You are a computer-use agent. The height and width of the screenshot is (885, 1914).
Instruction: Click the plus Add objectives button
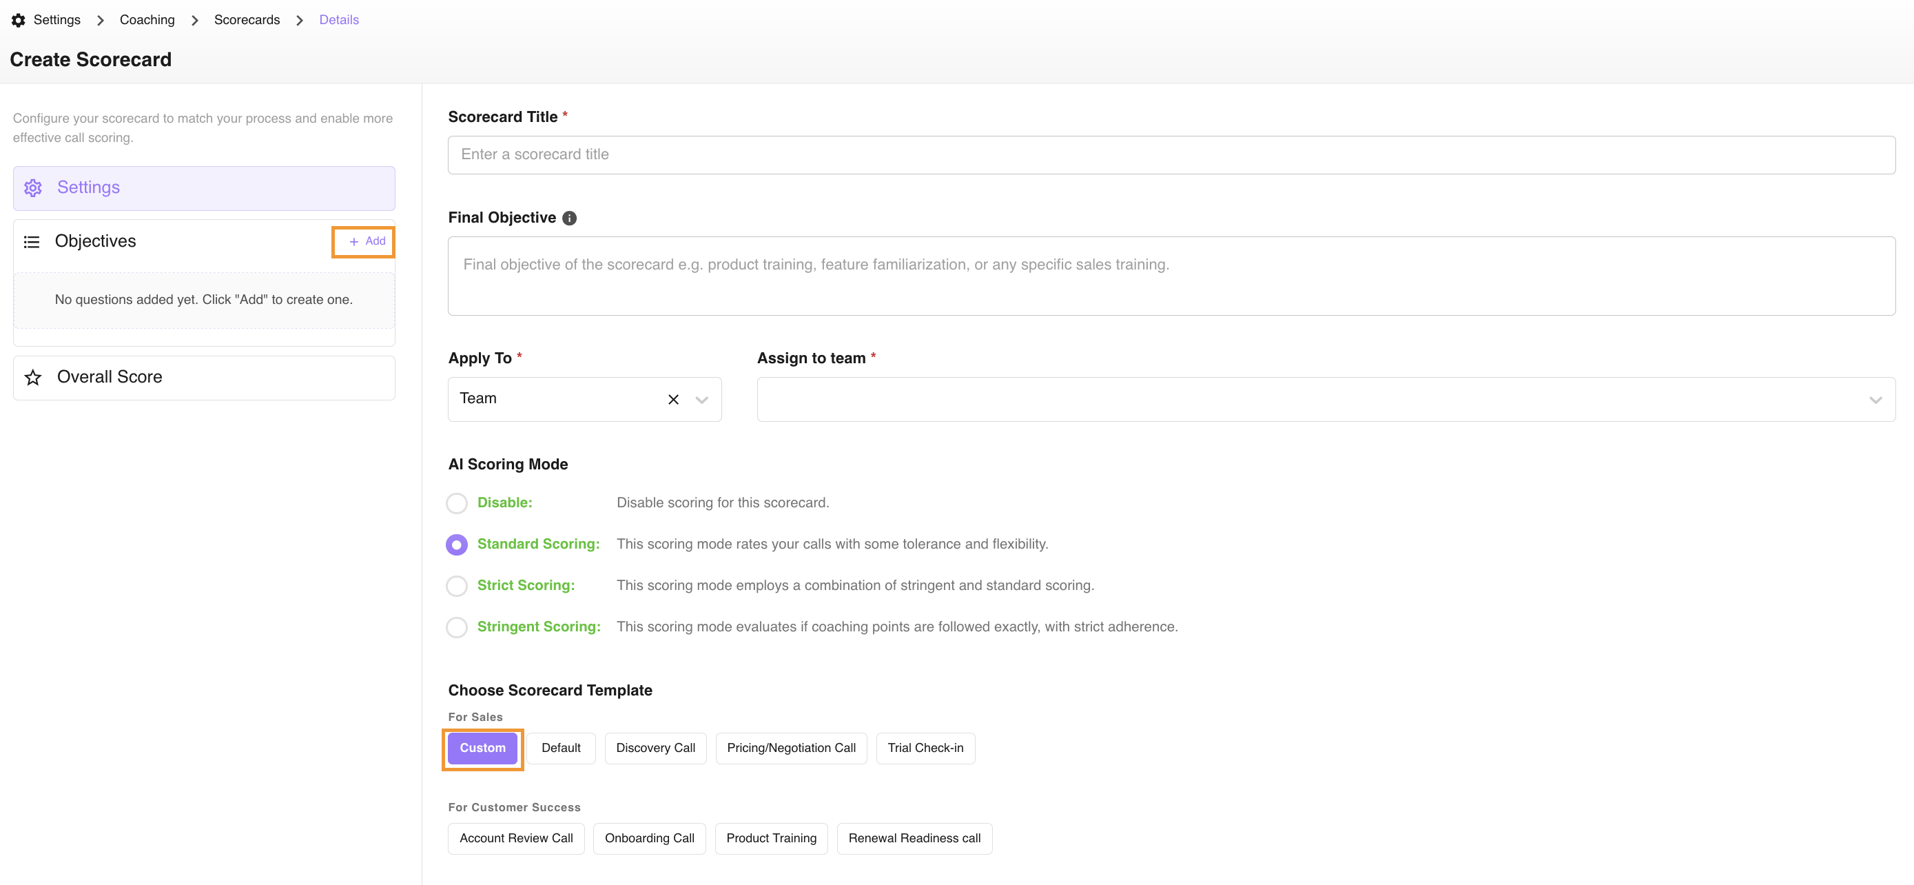point(367,241)
